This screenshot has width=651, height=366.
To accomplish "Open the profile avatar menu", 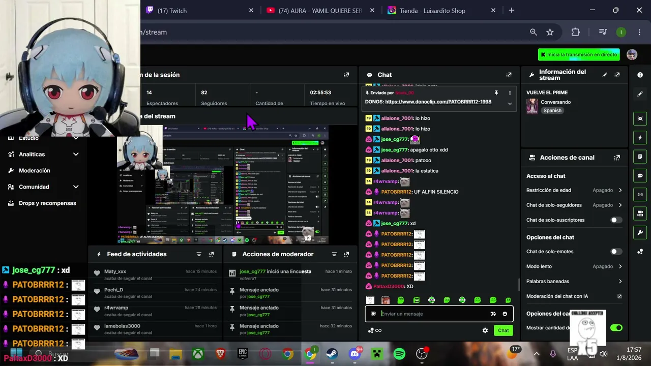I will [x=632, y=55].
